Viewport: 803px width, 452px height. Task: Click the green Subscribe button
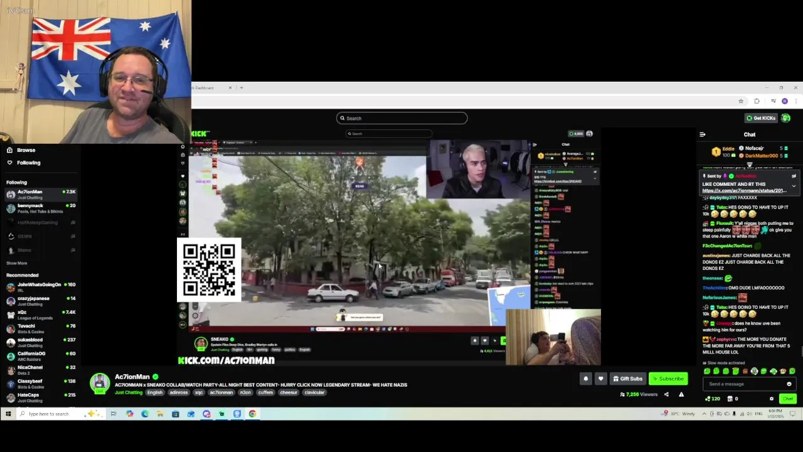click(667, 379)
